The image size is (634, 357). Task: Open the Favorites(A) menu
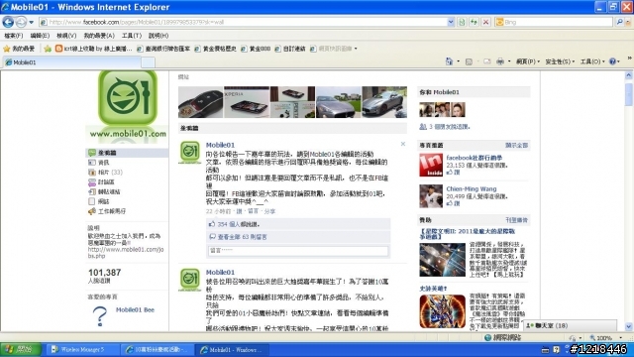click(99, 36)
